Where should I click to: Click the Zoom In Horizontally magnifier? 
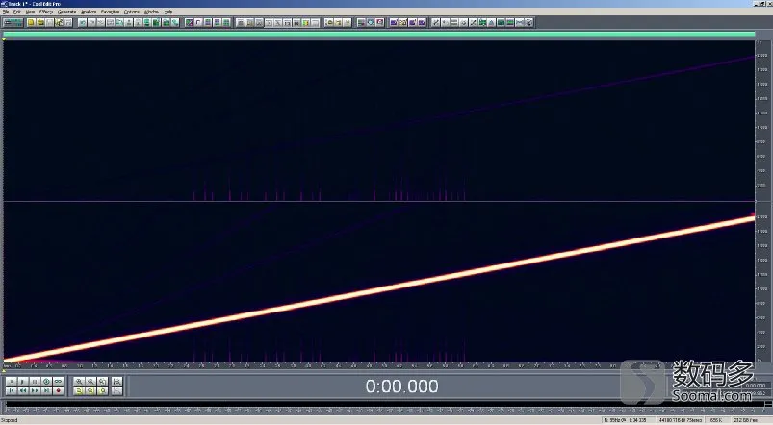(x=79, y=381)
